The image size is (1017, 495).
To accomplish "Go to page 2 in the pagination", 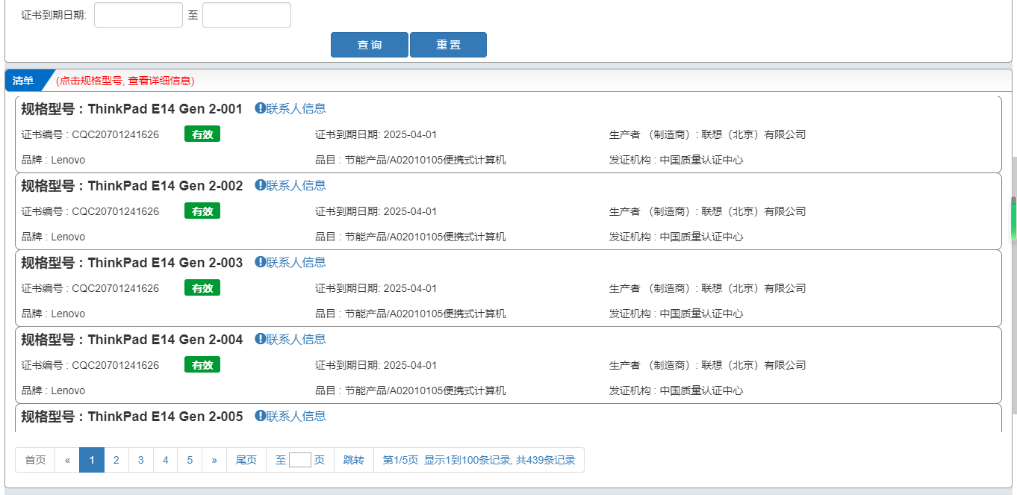I will 116,460.
